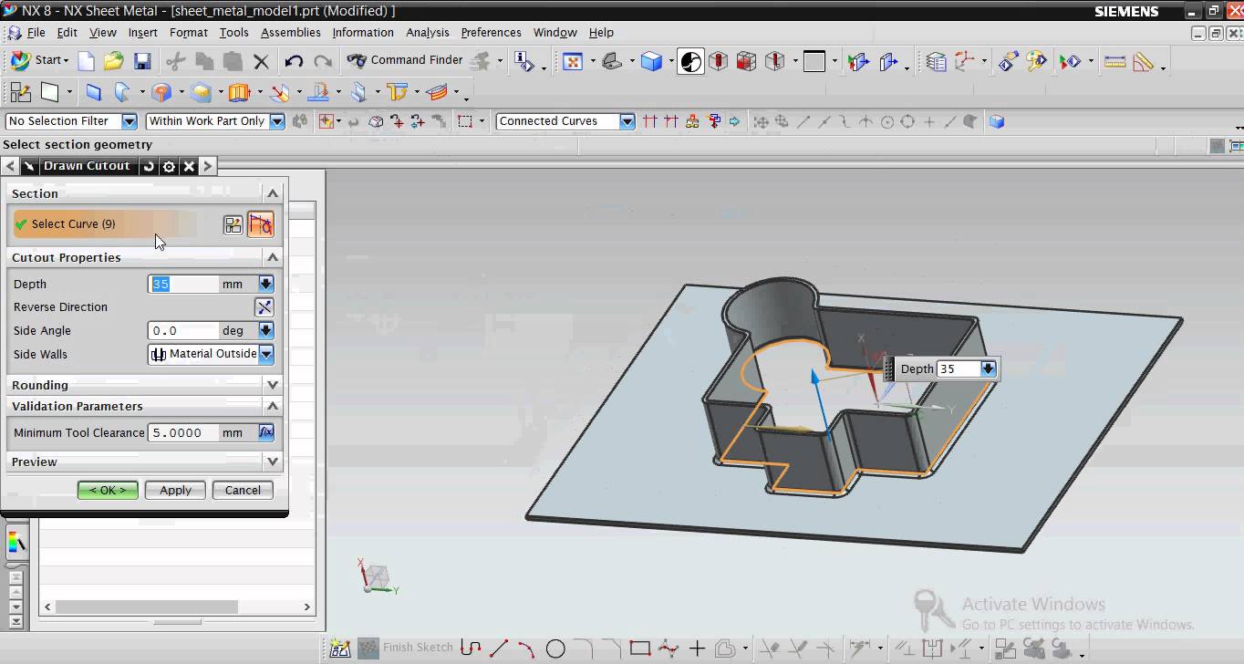Toggle the perspective view sphere icon
1244x664 pixels.
(691, 61)
